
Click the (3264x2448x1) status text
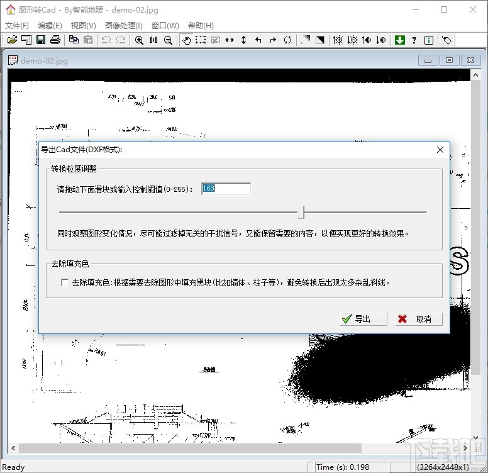point(443,467)
